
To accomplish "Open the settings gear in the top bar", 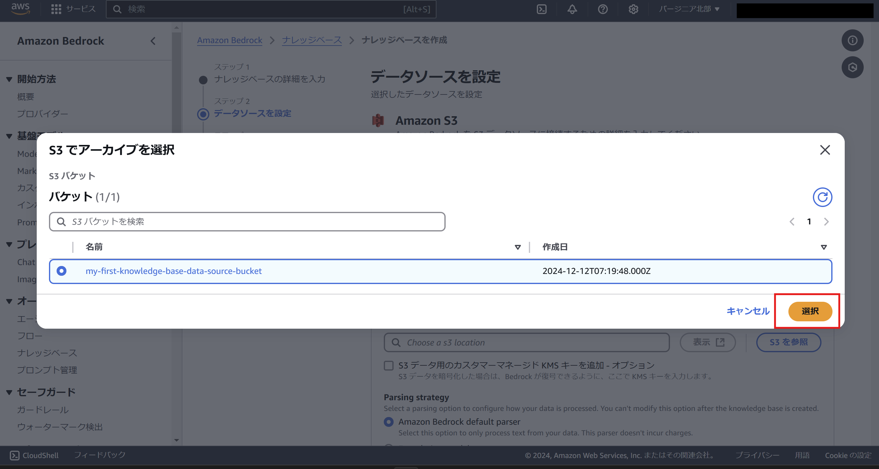I will coord(633,9).
